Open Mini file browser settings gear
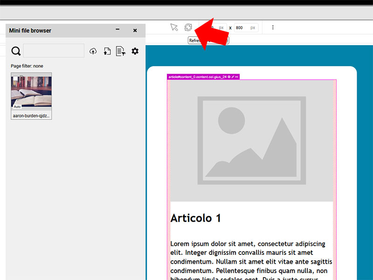 tap(135, 51)
